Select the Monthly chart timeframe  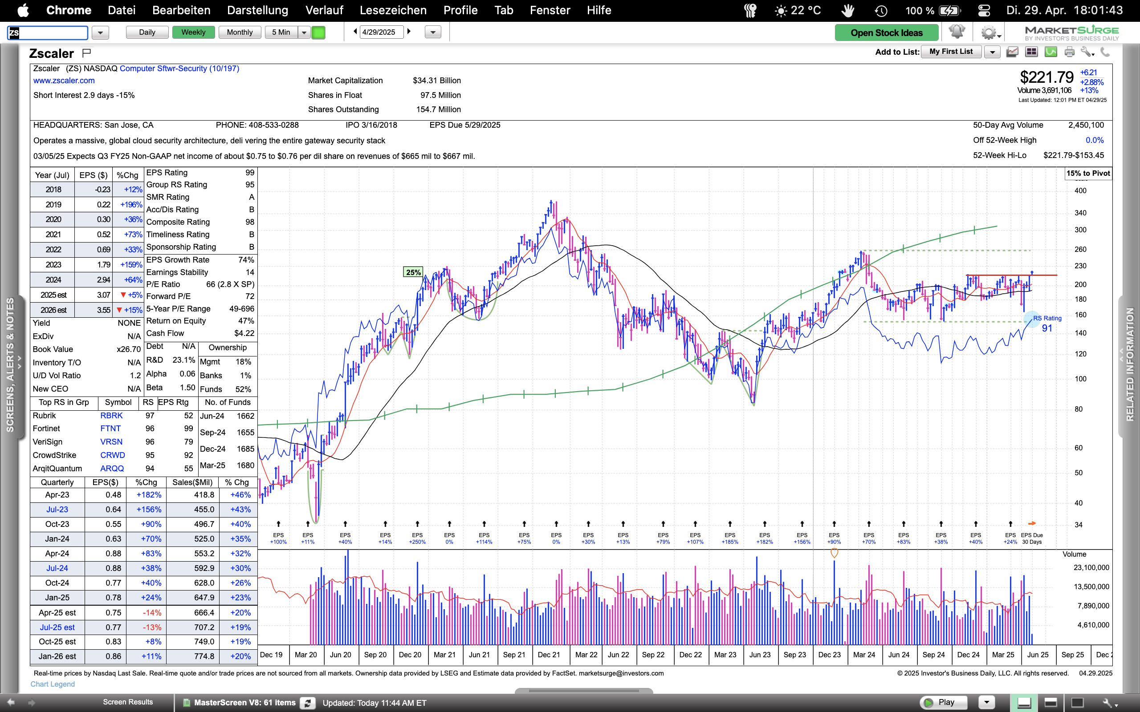click(239, 32)
